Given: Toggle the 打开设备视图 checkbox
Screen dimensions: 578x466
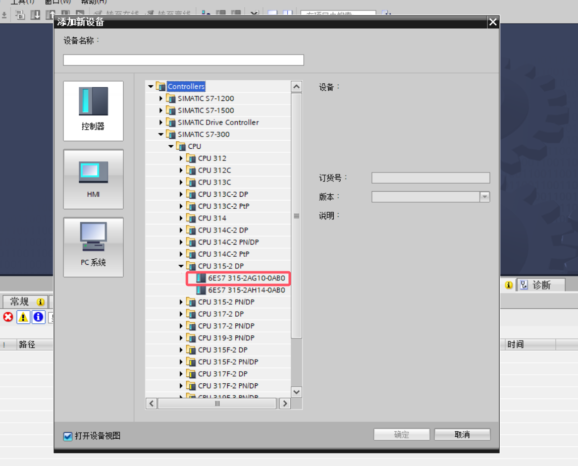Looking at the screenshot, I should (68, 436).
